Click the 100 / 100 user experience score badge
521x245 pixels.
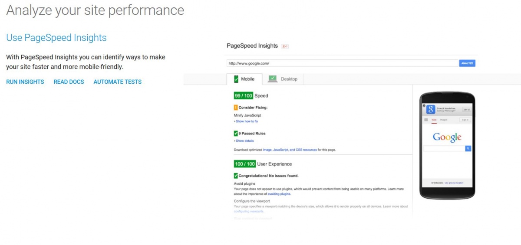(x=245, y=164)
